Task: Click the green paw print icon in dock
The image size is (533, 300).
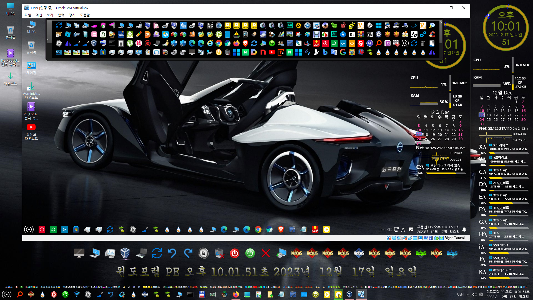Action: click(x=130, y=34)
